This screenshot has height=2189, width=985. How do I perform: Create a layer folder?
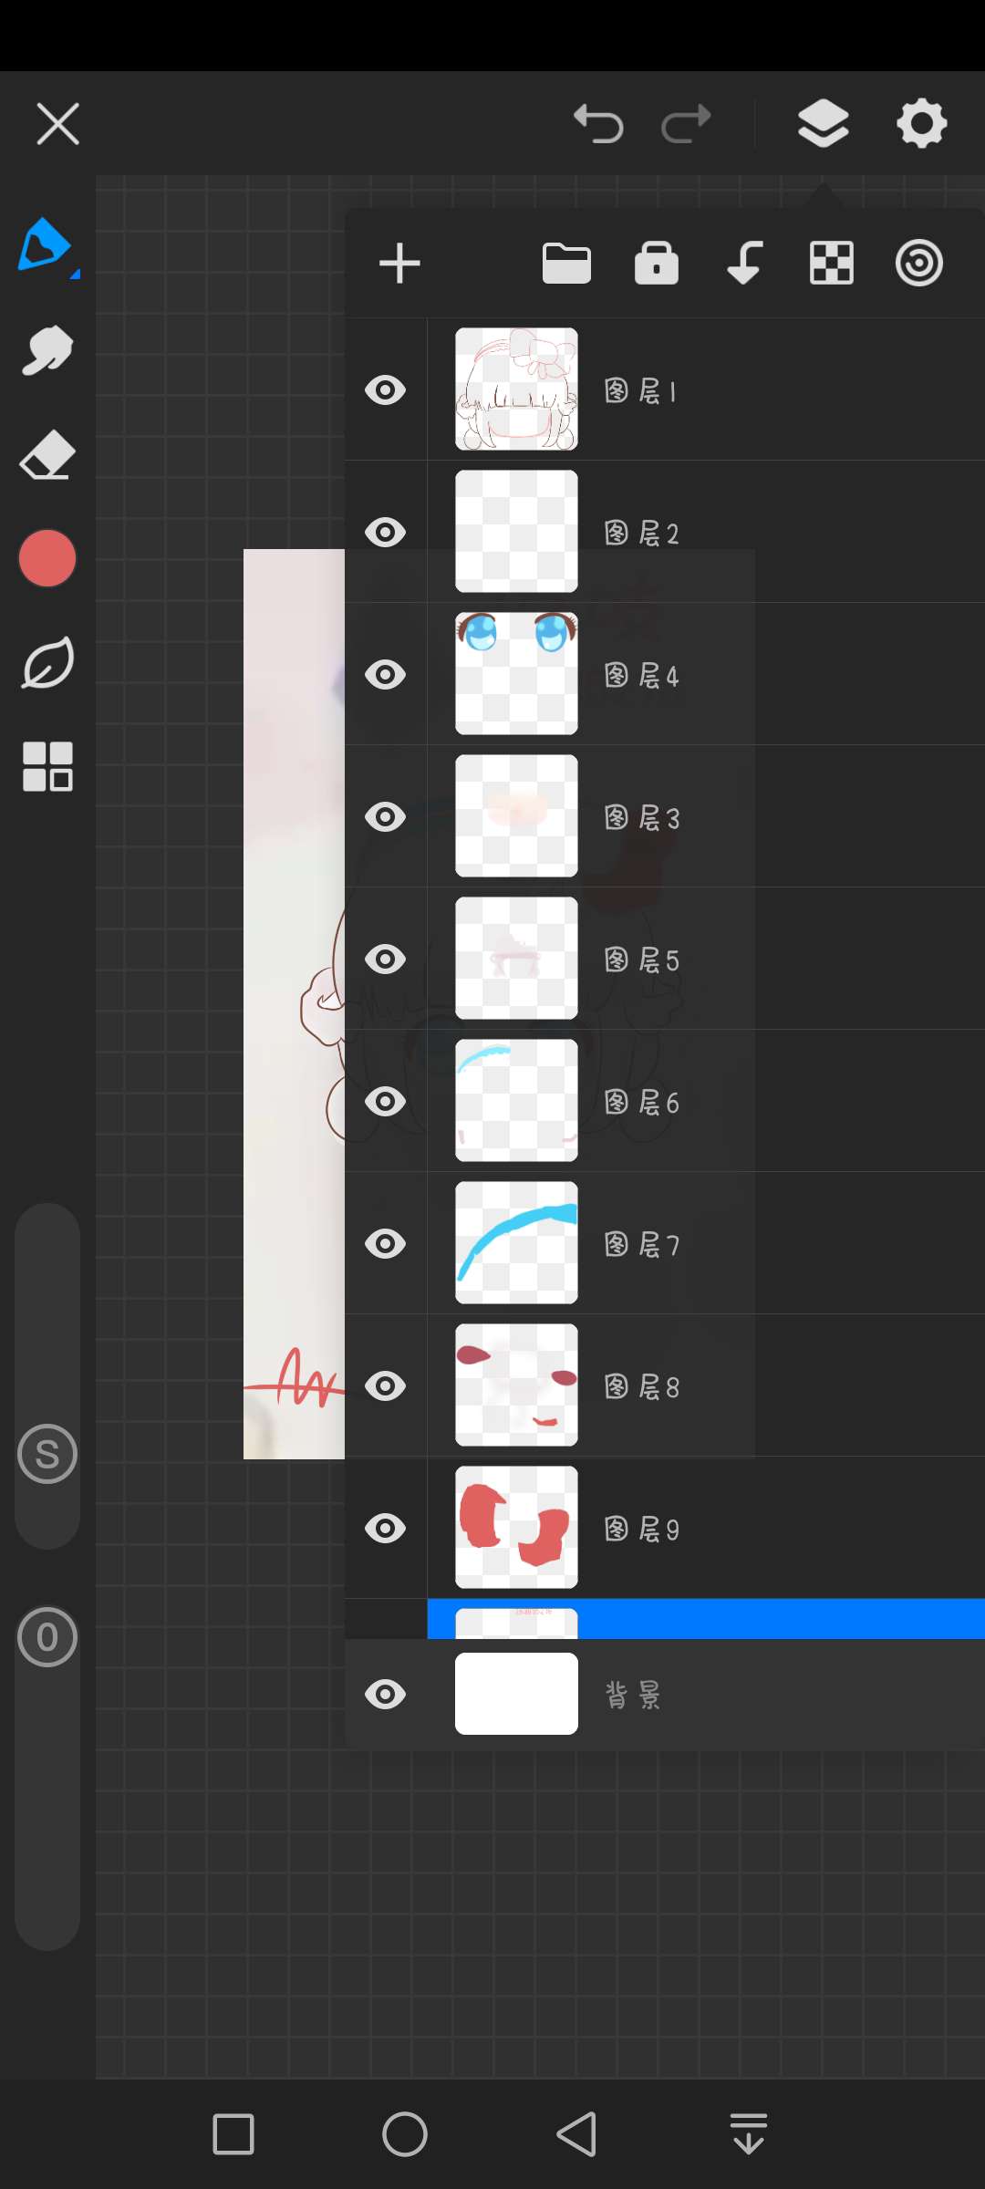pos(566,264)
